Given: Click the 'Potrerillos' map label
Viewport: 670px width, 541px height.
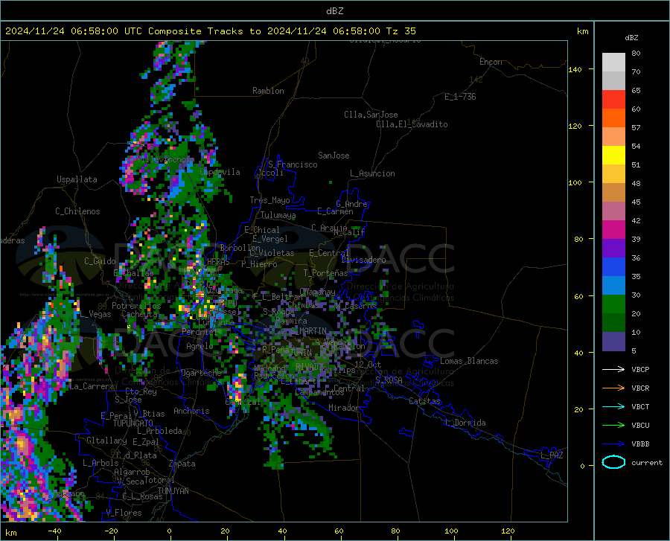Looking at the screenshot, I should pos(136,306).
